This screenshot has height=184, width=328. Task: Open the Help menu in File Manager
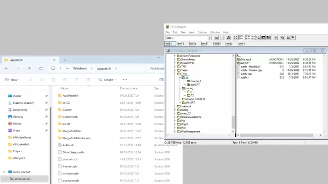click(226, 32)
